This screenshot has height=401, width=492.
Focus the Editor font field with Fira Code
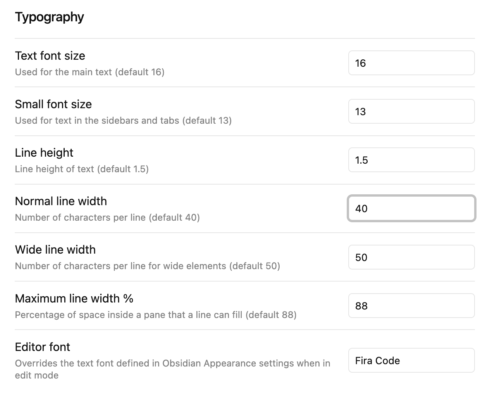point(411,360)
